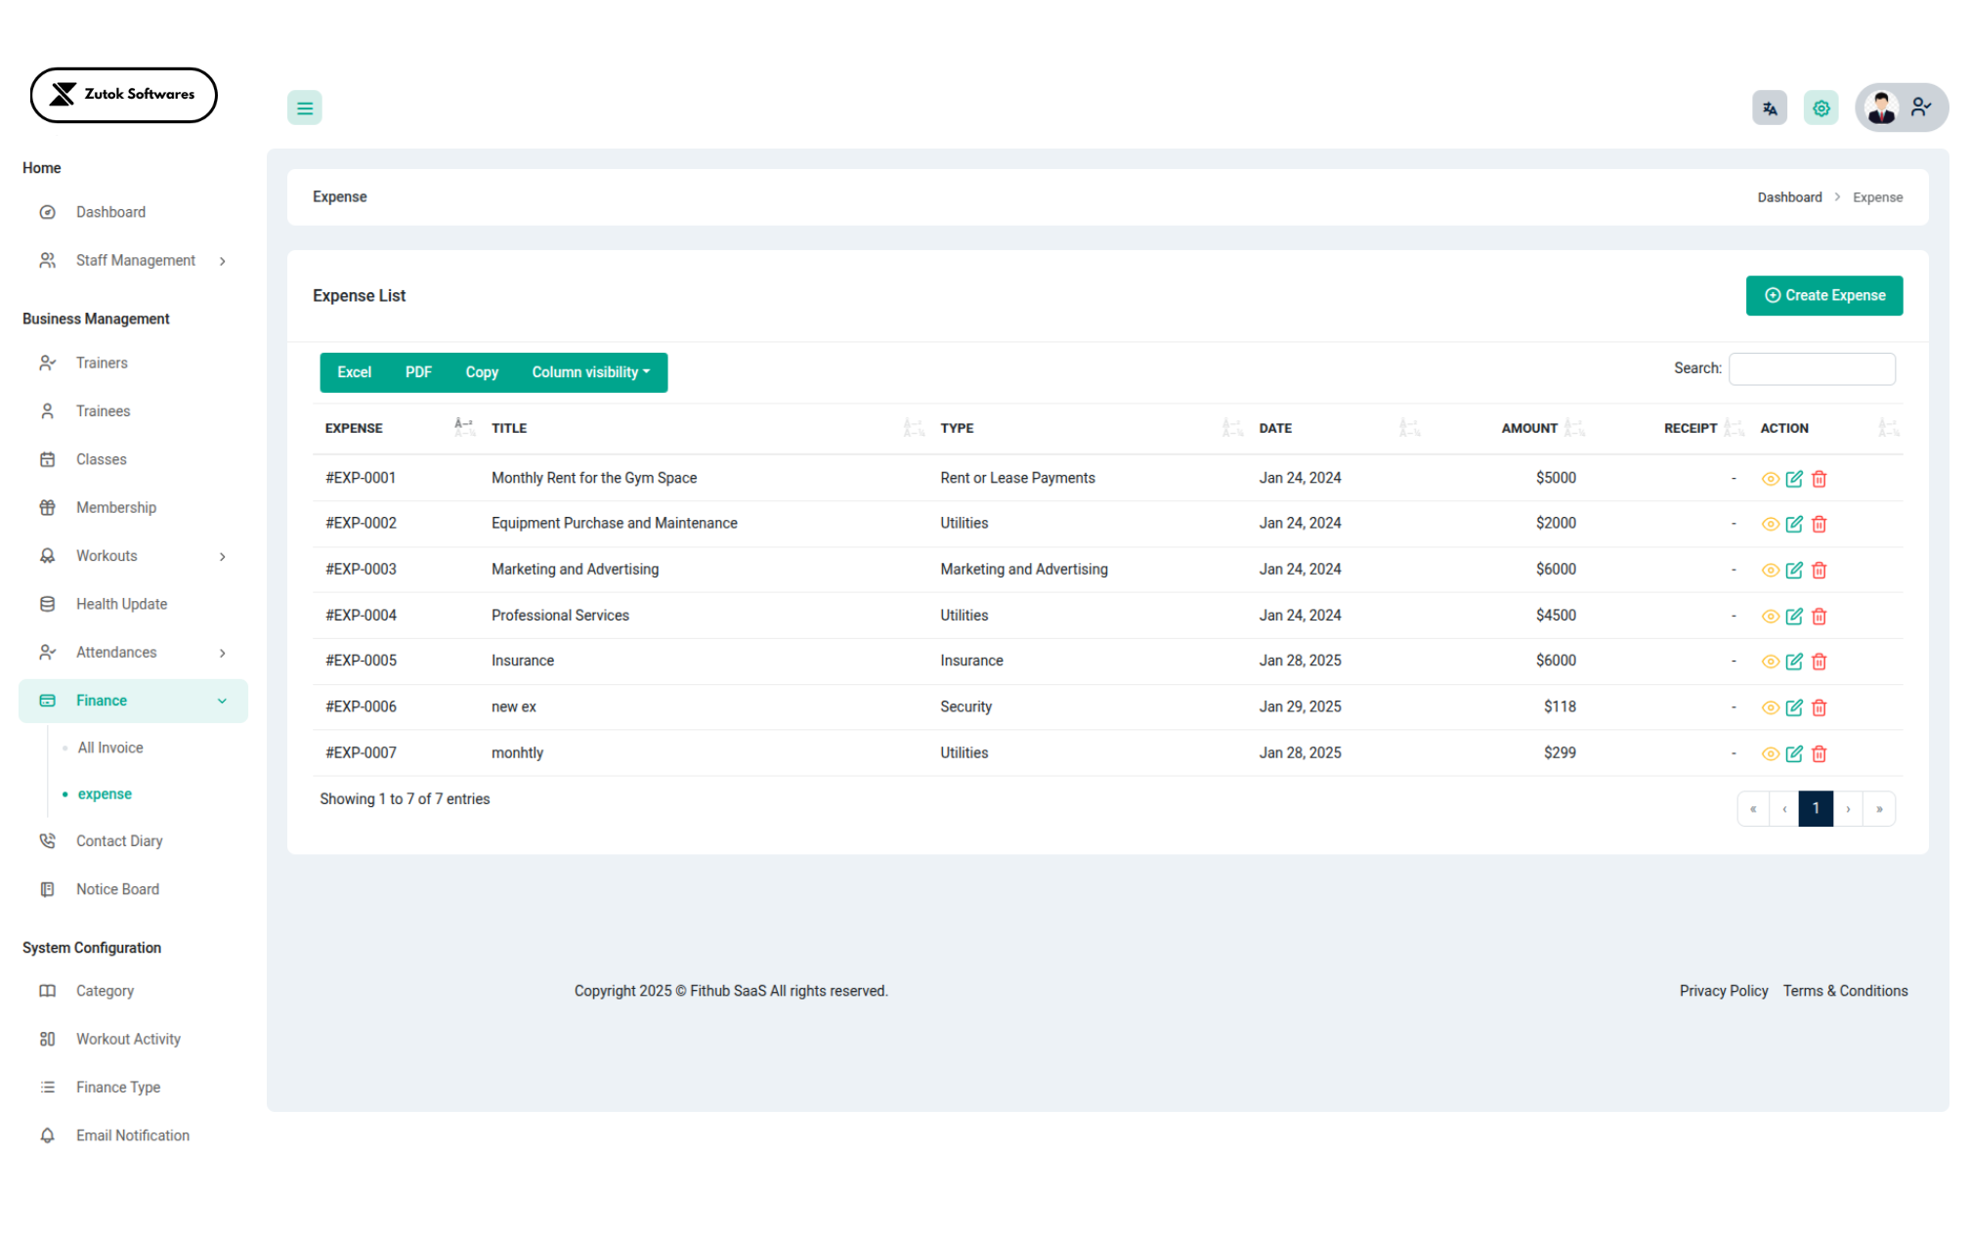Go to the Membership sidebar item
Screen dimensions: 1970x1241
tap(115, 507)
